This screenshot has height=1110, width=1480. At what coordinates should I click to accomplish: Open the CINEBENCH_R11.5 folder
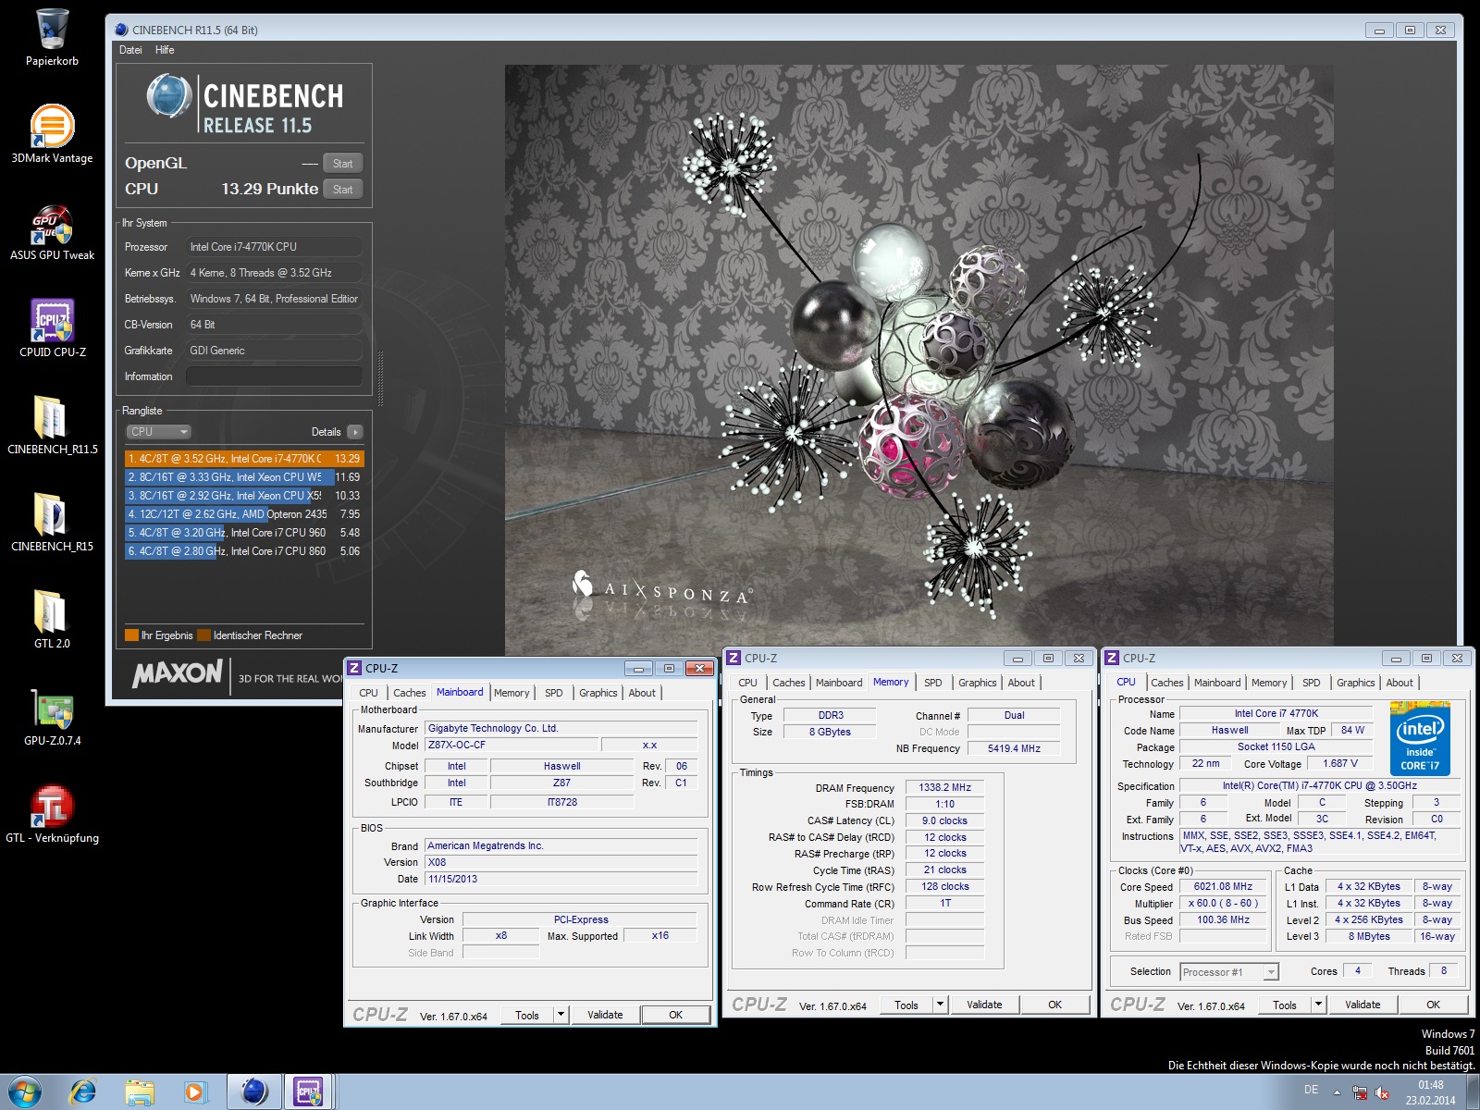tap(52, 425)
